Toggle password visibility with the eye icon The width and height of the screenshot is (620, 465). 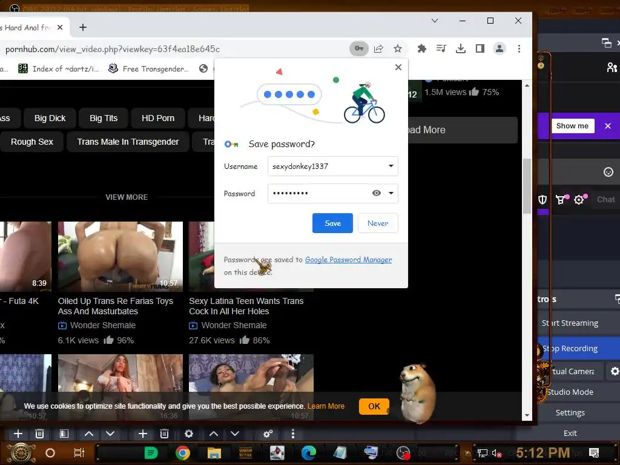click(x=377, y=193)
